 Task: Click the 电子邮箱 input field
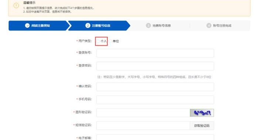click(x=155, y=137)
